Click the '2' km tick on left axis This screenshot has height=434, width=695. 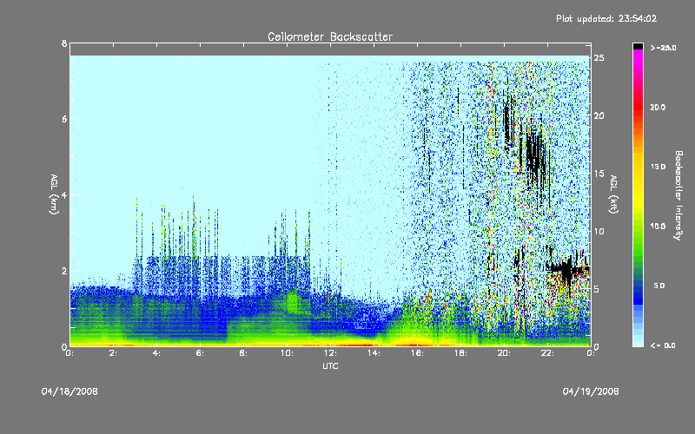64,271
